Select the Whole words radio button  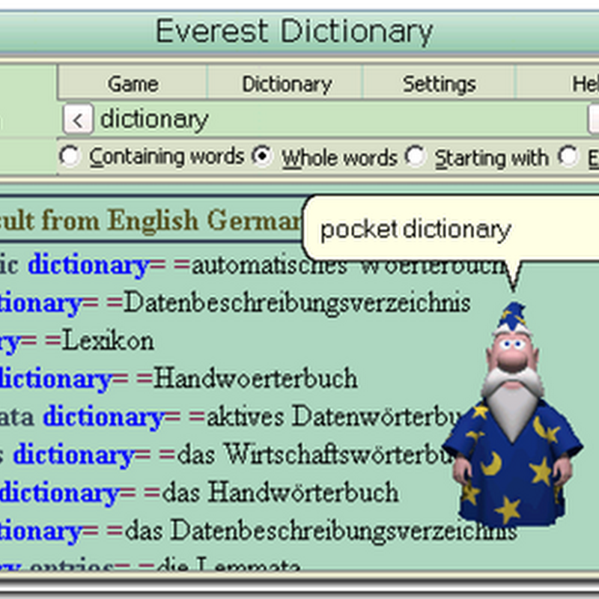262,156
